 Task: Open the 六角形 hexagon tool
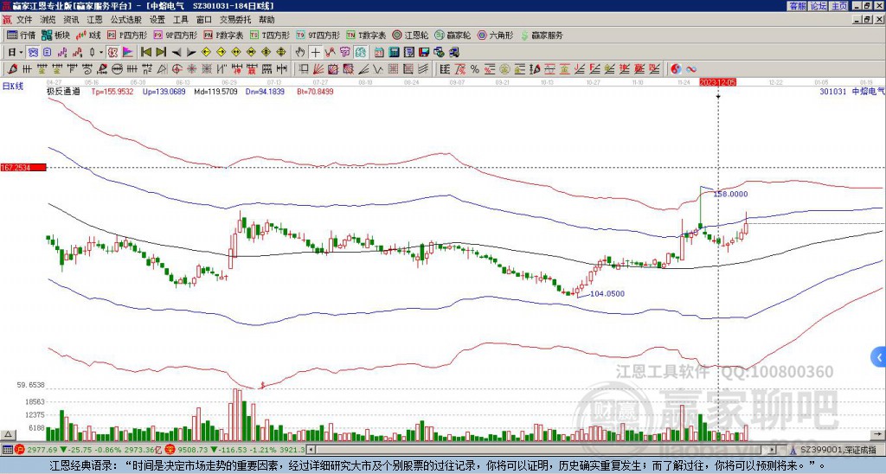point(496,35)
